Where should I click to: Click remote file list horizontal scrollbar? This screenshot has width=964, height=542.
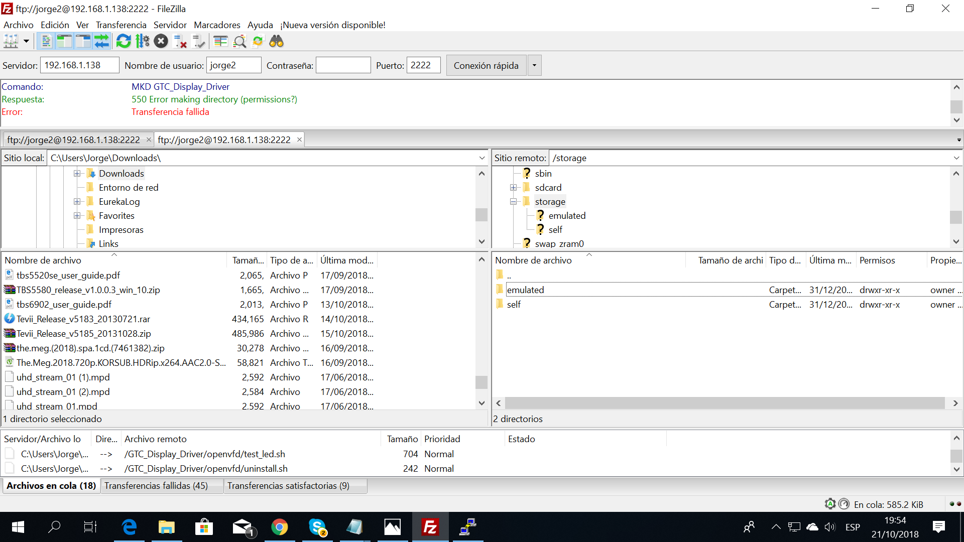coord(725,403)
